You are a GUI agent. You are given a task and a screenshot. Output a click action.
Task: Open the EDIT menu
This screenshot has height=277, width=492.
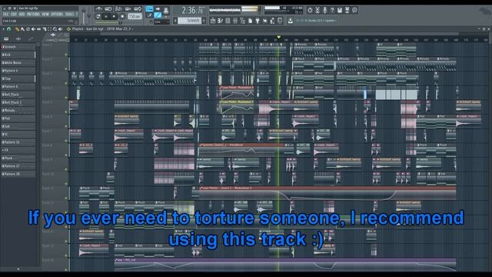pyautogui.click(x=14, y=14)
